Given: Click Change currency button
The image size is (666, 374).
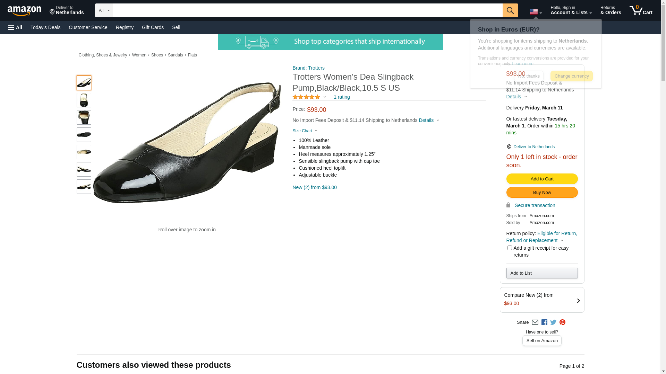Looking at the screenshot, I should [x=571, y=76].
